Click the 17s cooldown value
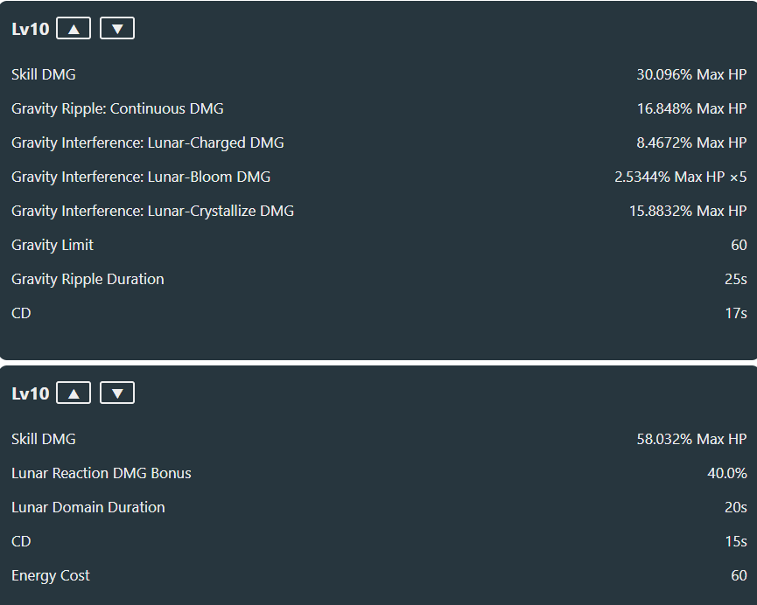757x605 pixels. pos(736,313)
